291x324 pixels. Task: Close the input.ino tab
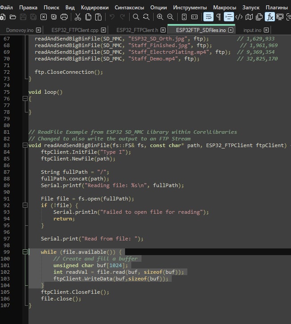[x=267, y=30]
